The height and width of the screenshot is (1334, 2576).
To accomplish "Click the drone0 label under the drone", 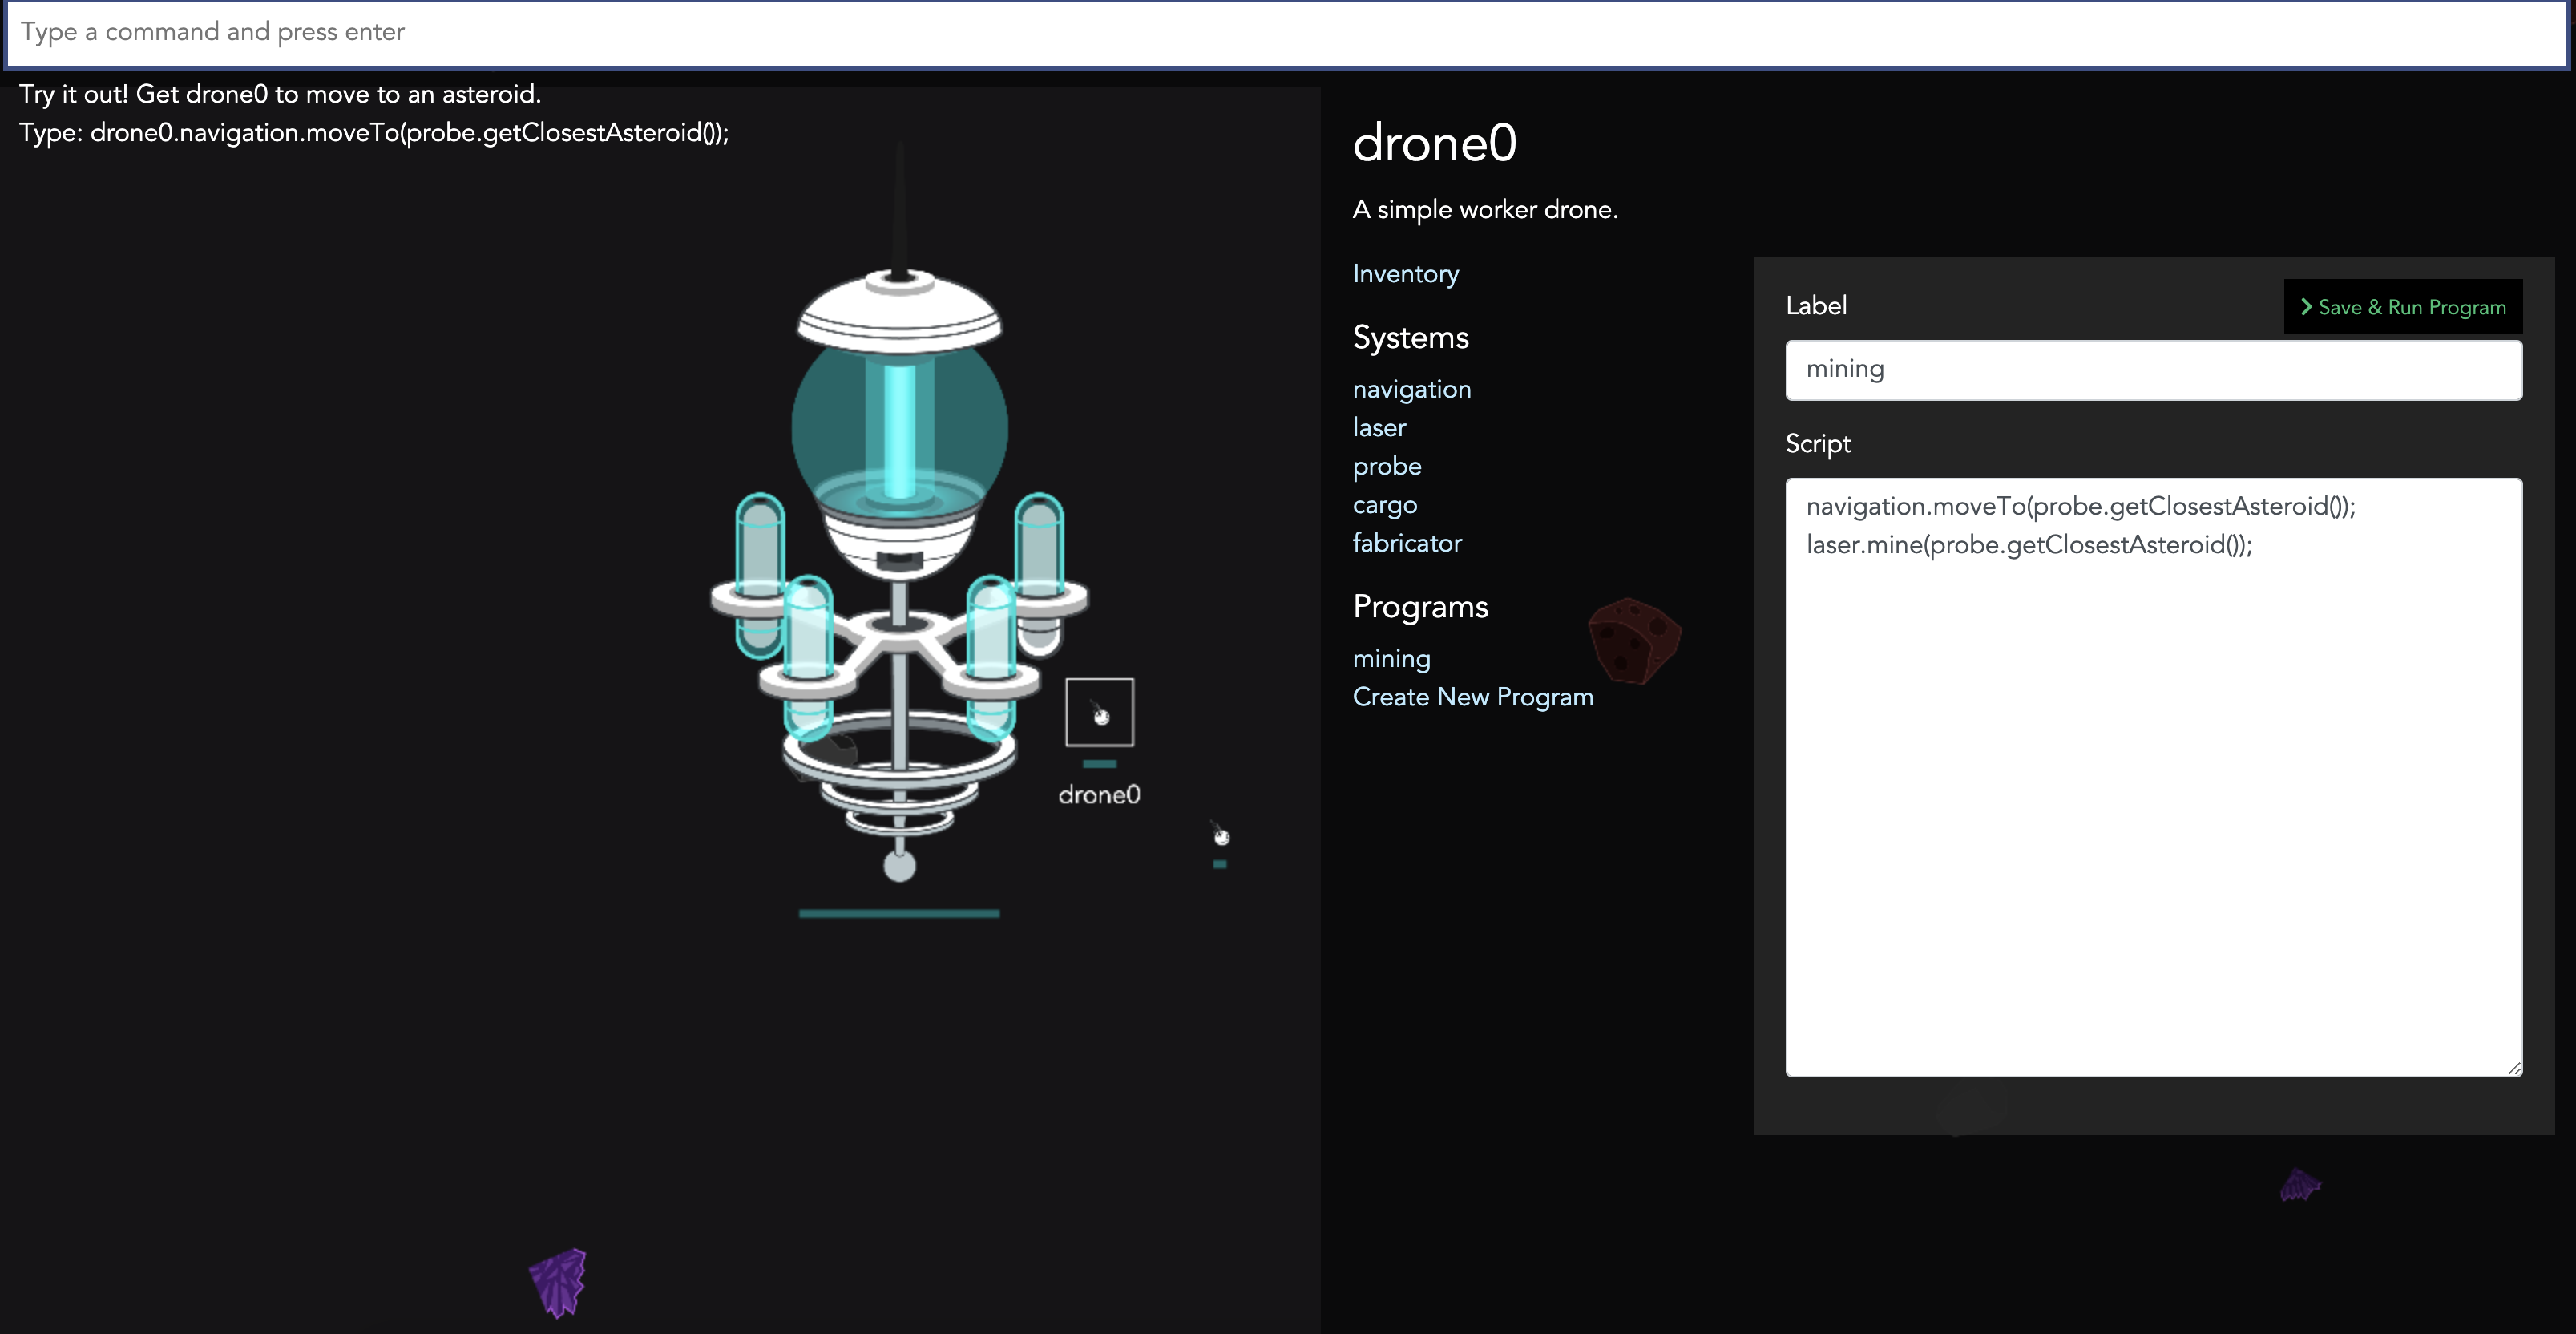I will pos(1099,795).
